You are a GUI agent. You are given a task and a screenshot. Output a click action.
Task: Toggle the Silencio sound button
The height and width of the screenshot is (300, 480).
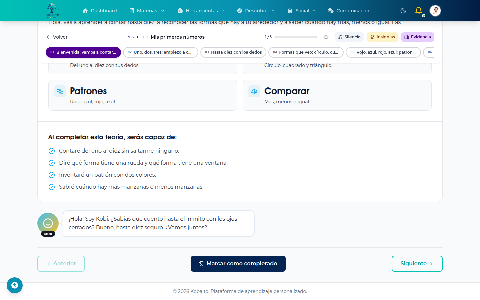click(349, 37)
